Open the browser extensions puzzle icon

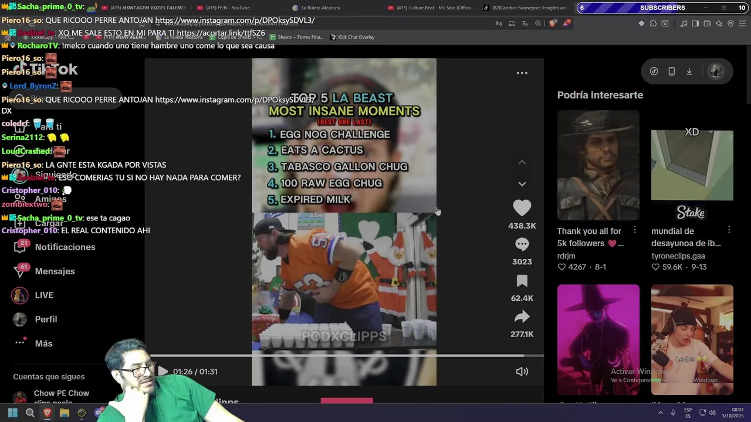[x=653, y=23]
